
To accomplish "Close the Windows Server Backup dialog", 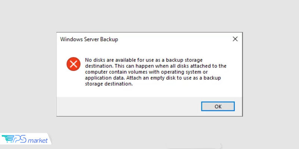I will point(235,39).
